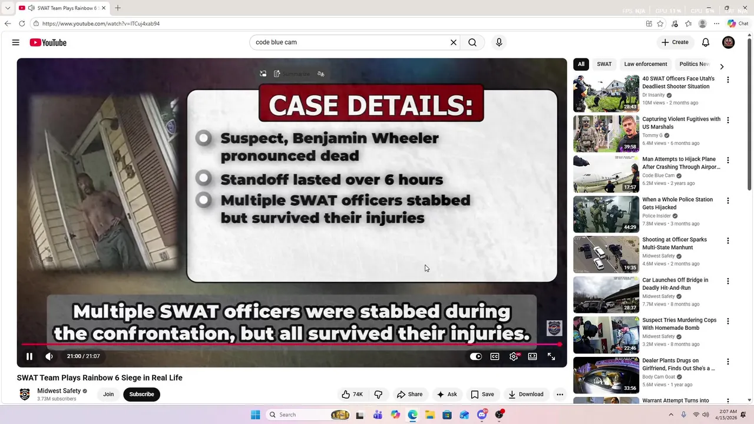
Task: Run search with the magnifying glass button
Action: (x=472, y=42)
